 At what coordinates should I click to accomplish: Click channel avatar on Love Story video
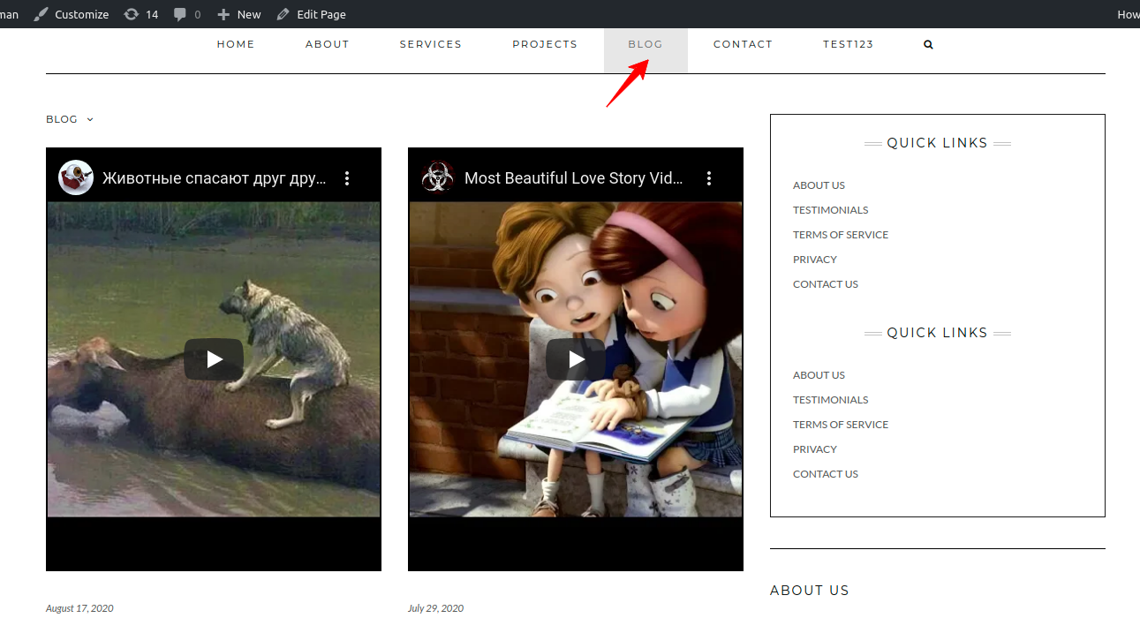[437, 177]
